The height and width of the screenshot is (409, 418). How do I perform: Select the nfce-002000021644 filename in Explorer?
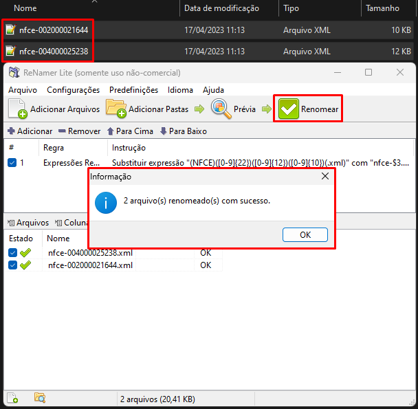point(54,30)
